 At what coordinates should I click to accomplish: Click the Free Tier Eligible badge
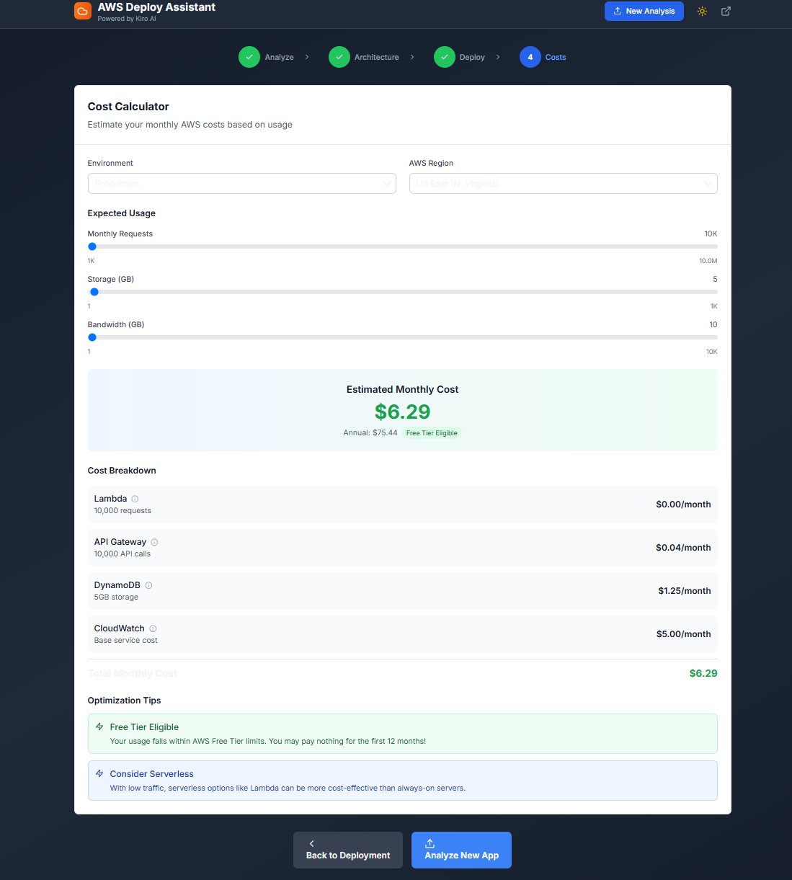click(x=432, y=433)
